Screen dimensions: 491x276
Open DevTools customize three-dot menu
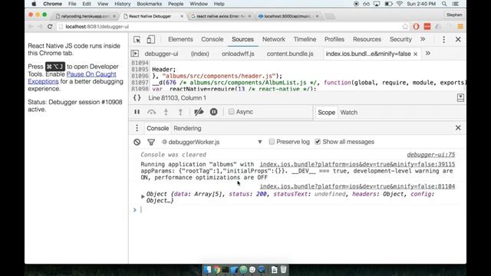[443, 39]
